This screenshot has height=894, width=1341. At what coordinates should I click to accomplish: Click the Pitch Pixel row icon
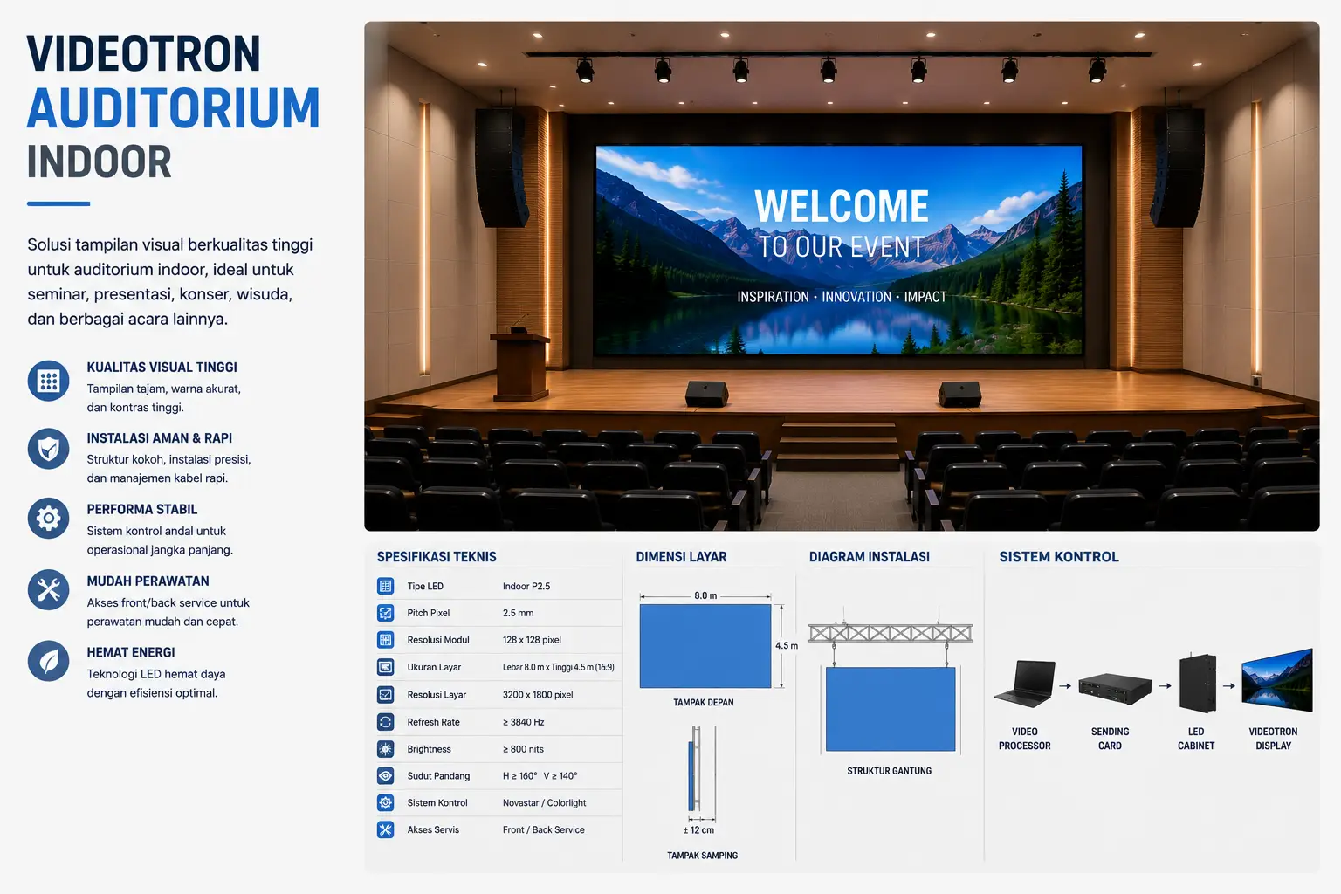(x=385, y=613)
